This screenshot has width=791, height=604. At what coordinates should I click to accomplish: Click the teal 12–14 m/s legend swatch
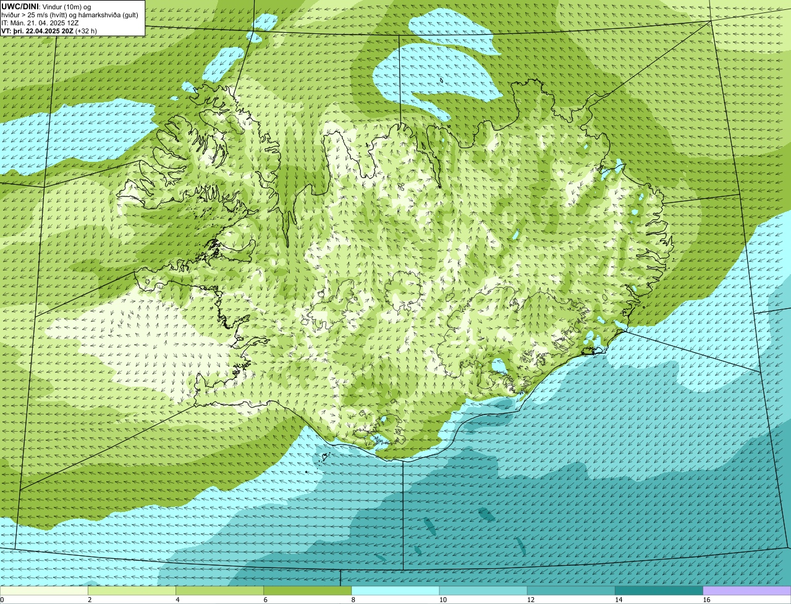click(571, 590)
